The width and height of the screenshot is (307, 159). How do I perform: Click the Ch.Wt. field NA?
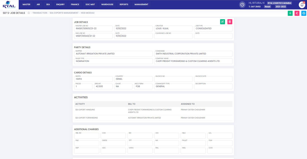[x=123, y=86]
